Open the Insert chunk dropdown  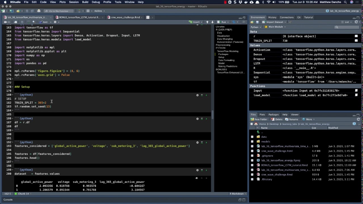pos(196,22)
